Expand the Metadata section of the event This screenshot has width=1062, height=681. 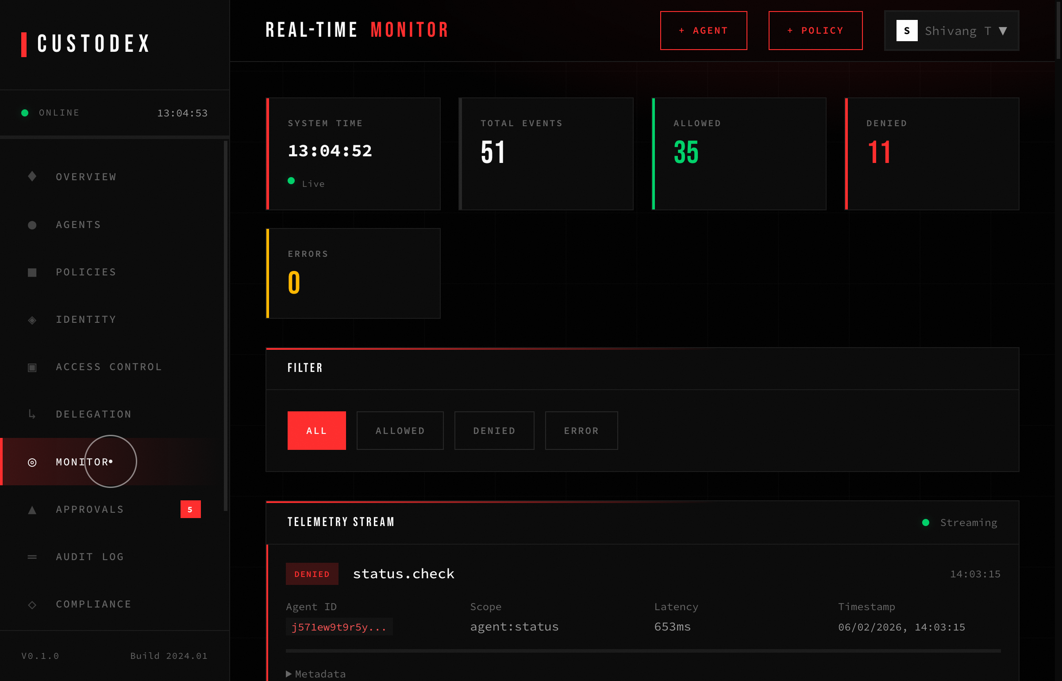click(x=315, y=673)
